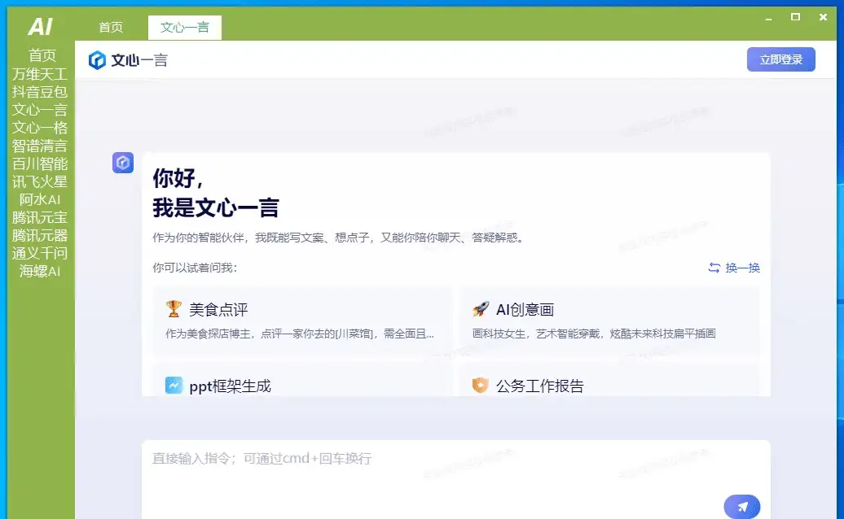
Task: Click the refresh arrows icon beside 换一换
Action: [714, 268]
